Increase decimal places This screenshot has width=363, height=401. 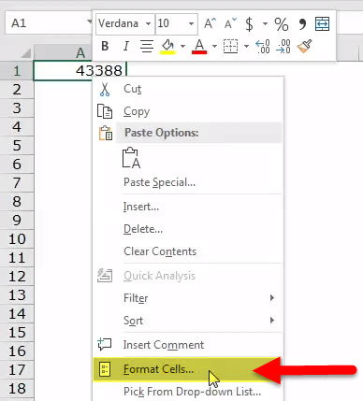tap(263, 47)
